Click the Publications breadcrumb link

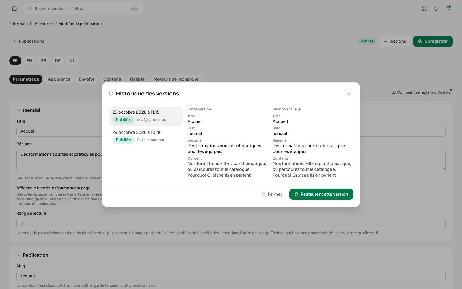pos(42,24)
